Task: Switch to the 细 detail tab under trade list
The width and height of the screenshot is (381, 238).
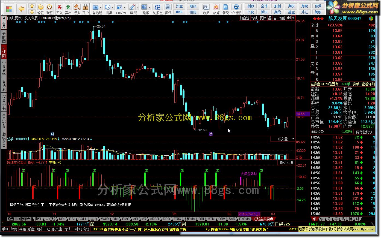Action: point(315,219)
